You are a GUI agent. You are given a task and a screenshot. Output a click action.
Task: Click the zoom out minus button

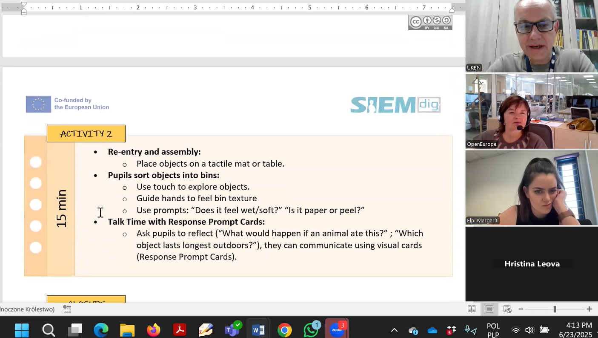(x=521, y=309)
